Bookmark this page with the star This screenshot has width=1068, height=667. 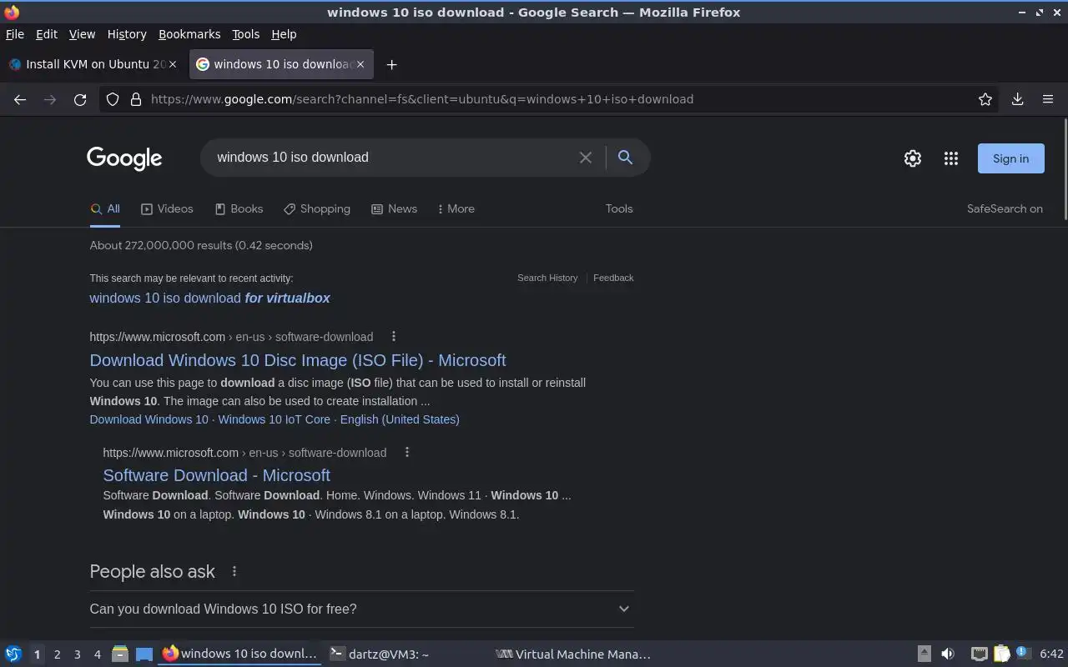point(985,99)
